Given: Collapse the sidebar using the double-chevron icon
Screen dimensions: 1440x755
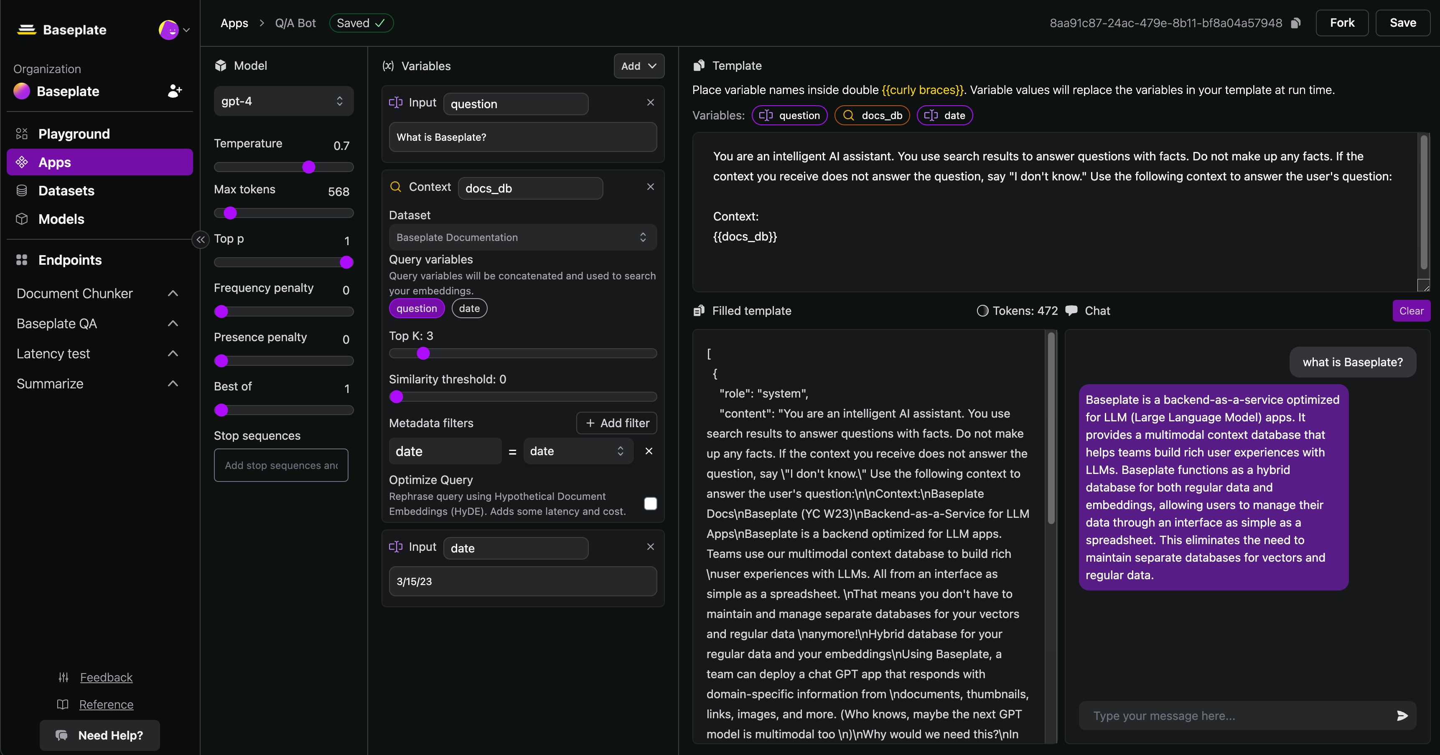Looking at the screenshot, I should point(200,240).
